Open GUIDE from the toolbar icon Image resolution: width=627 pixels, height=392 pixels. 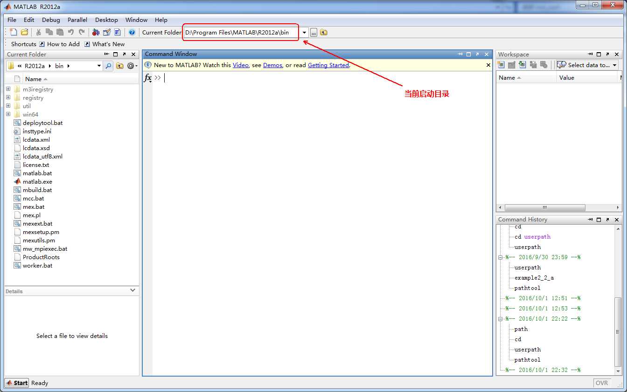pyautogui.click(x=106, y=32)
